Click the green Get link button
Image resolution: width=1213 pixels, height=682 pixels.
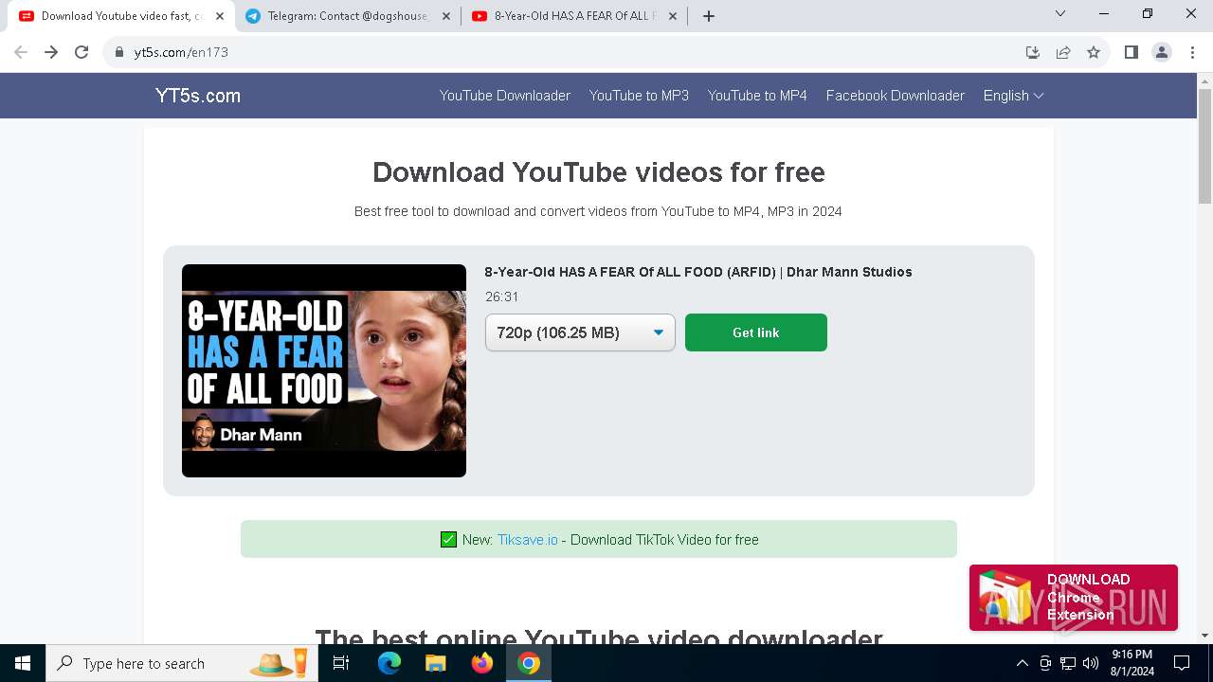[x=756, y=332]
